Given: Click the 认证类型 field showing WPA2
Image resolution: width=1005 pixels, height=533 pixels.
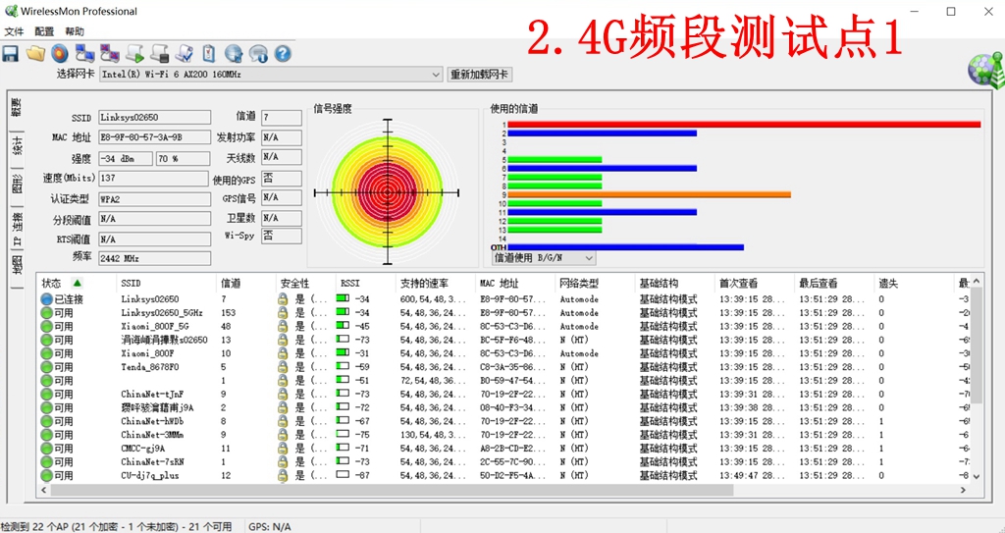Looking at the screenshot, I should click(154, 199).
